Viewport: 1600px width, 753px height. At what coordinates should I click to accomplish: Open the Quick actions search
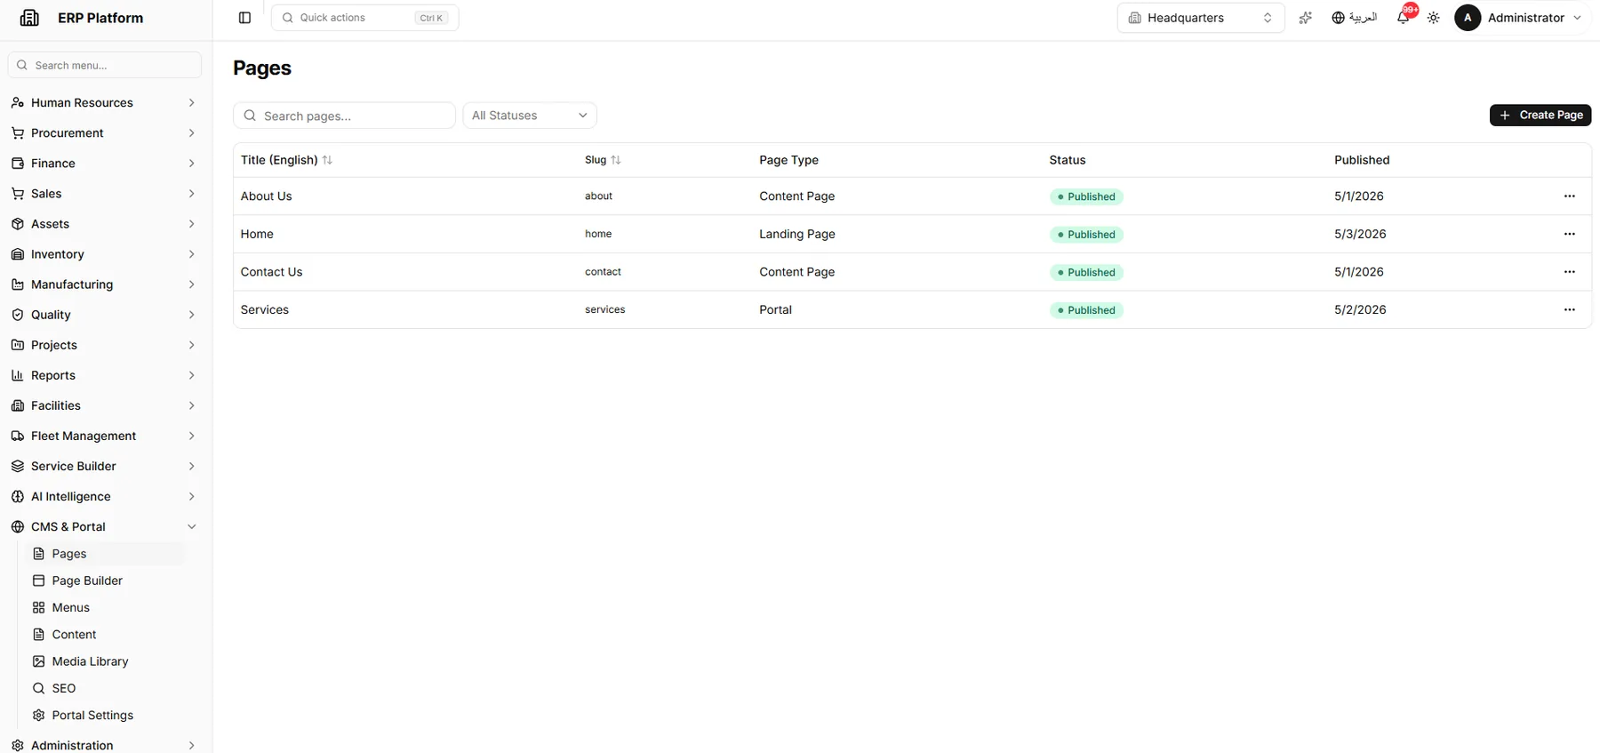365,18
